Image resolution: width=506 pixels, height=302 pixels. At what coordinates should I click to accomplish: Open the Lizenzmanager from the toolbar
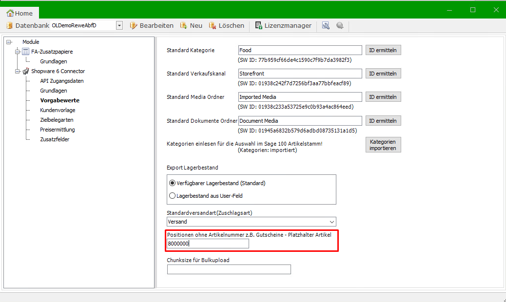coord(283,26)
